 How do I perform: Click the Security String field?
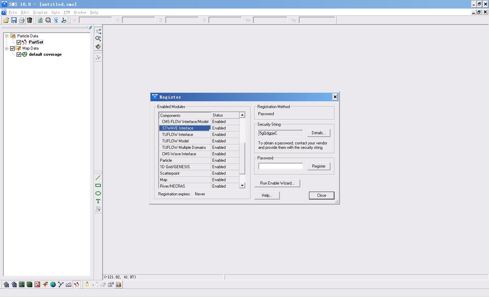[280, 133]
